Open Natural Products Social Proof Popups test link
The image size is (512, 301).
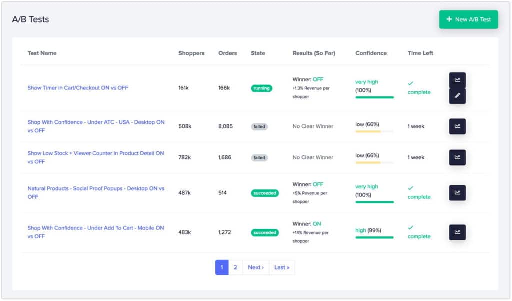click(x=96, y=193)
